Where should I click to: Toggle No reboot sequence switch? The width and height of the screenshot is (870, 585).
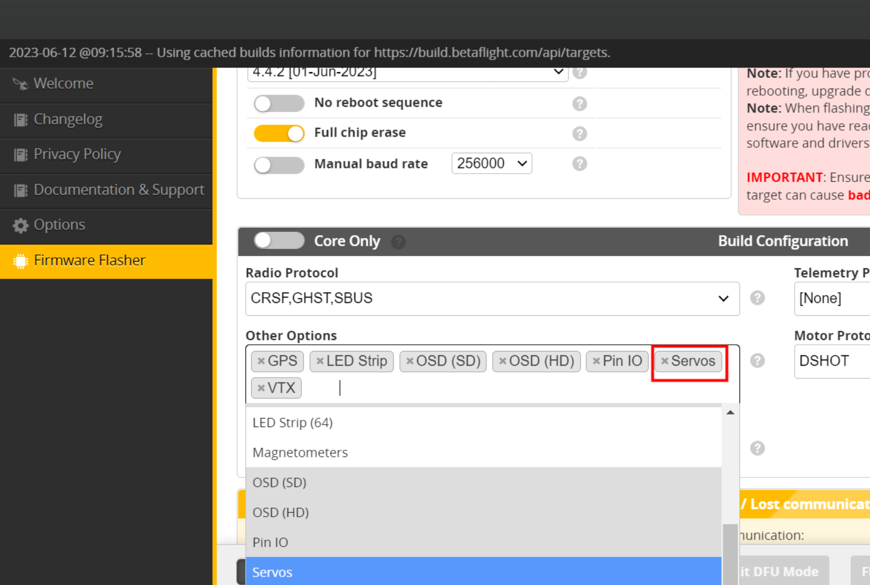[x=279, y=103]
